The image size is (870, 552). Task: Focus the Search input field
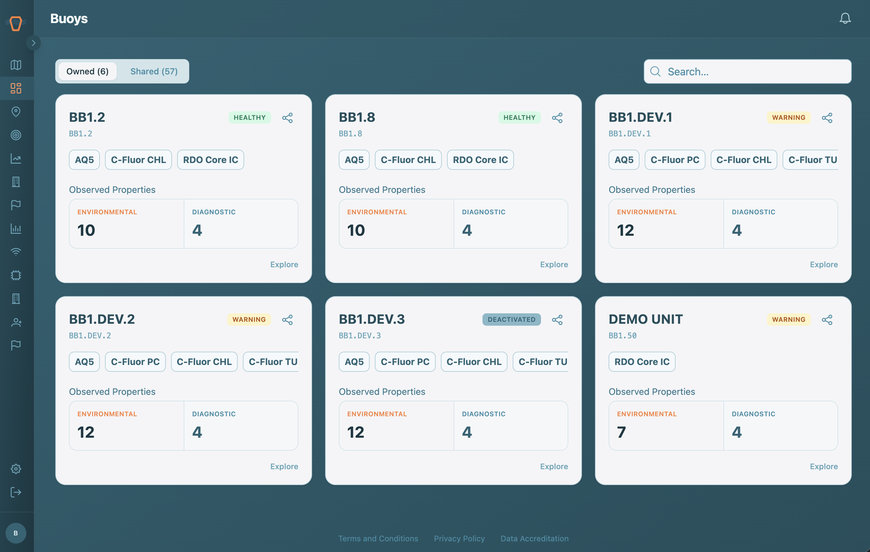[747, 71]
